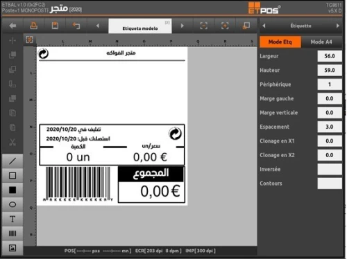The height and width of the screenshot is (259, 347).
Task: Select the empty rectangle tool
Action: [x=12, y=176]
